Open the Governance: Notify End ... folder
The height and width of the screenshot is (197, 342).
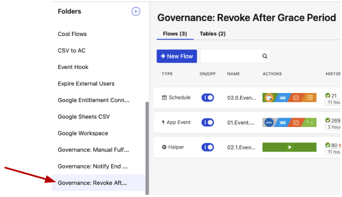[92, 166]
